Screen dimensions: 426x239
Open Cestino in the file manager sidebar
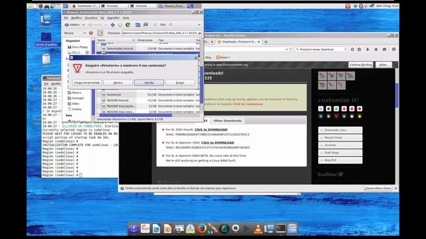coord(75,109)
